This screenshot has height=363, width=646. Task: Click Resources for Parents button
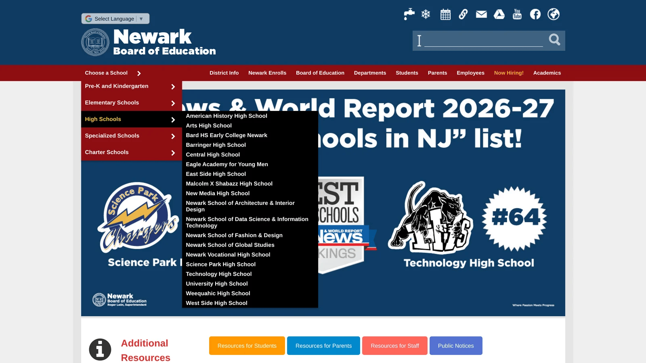click(x=323, y=346)
